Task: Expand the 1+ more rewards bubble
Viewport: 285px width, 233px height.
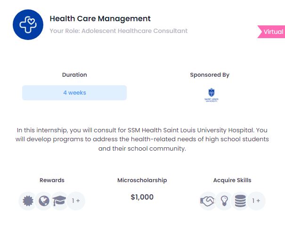Action: tap(76, 201)
